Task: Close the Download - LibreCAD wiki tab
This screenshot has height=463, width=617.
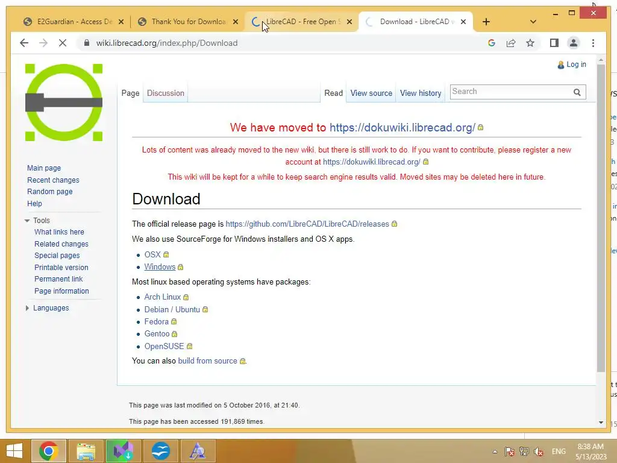Action: (463, 22)
